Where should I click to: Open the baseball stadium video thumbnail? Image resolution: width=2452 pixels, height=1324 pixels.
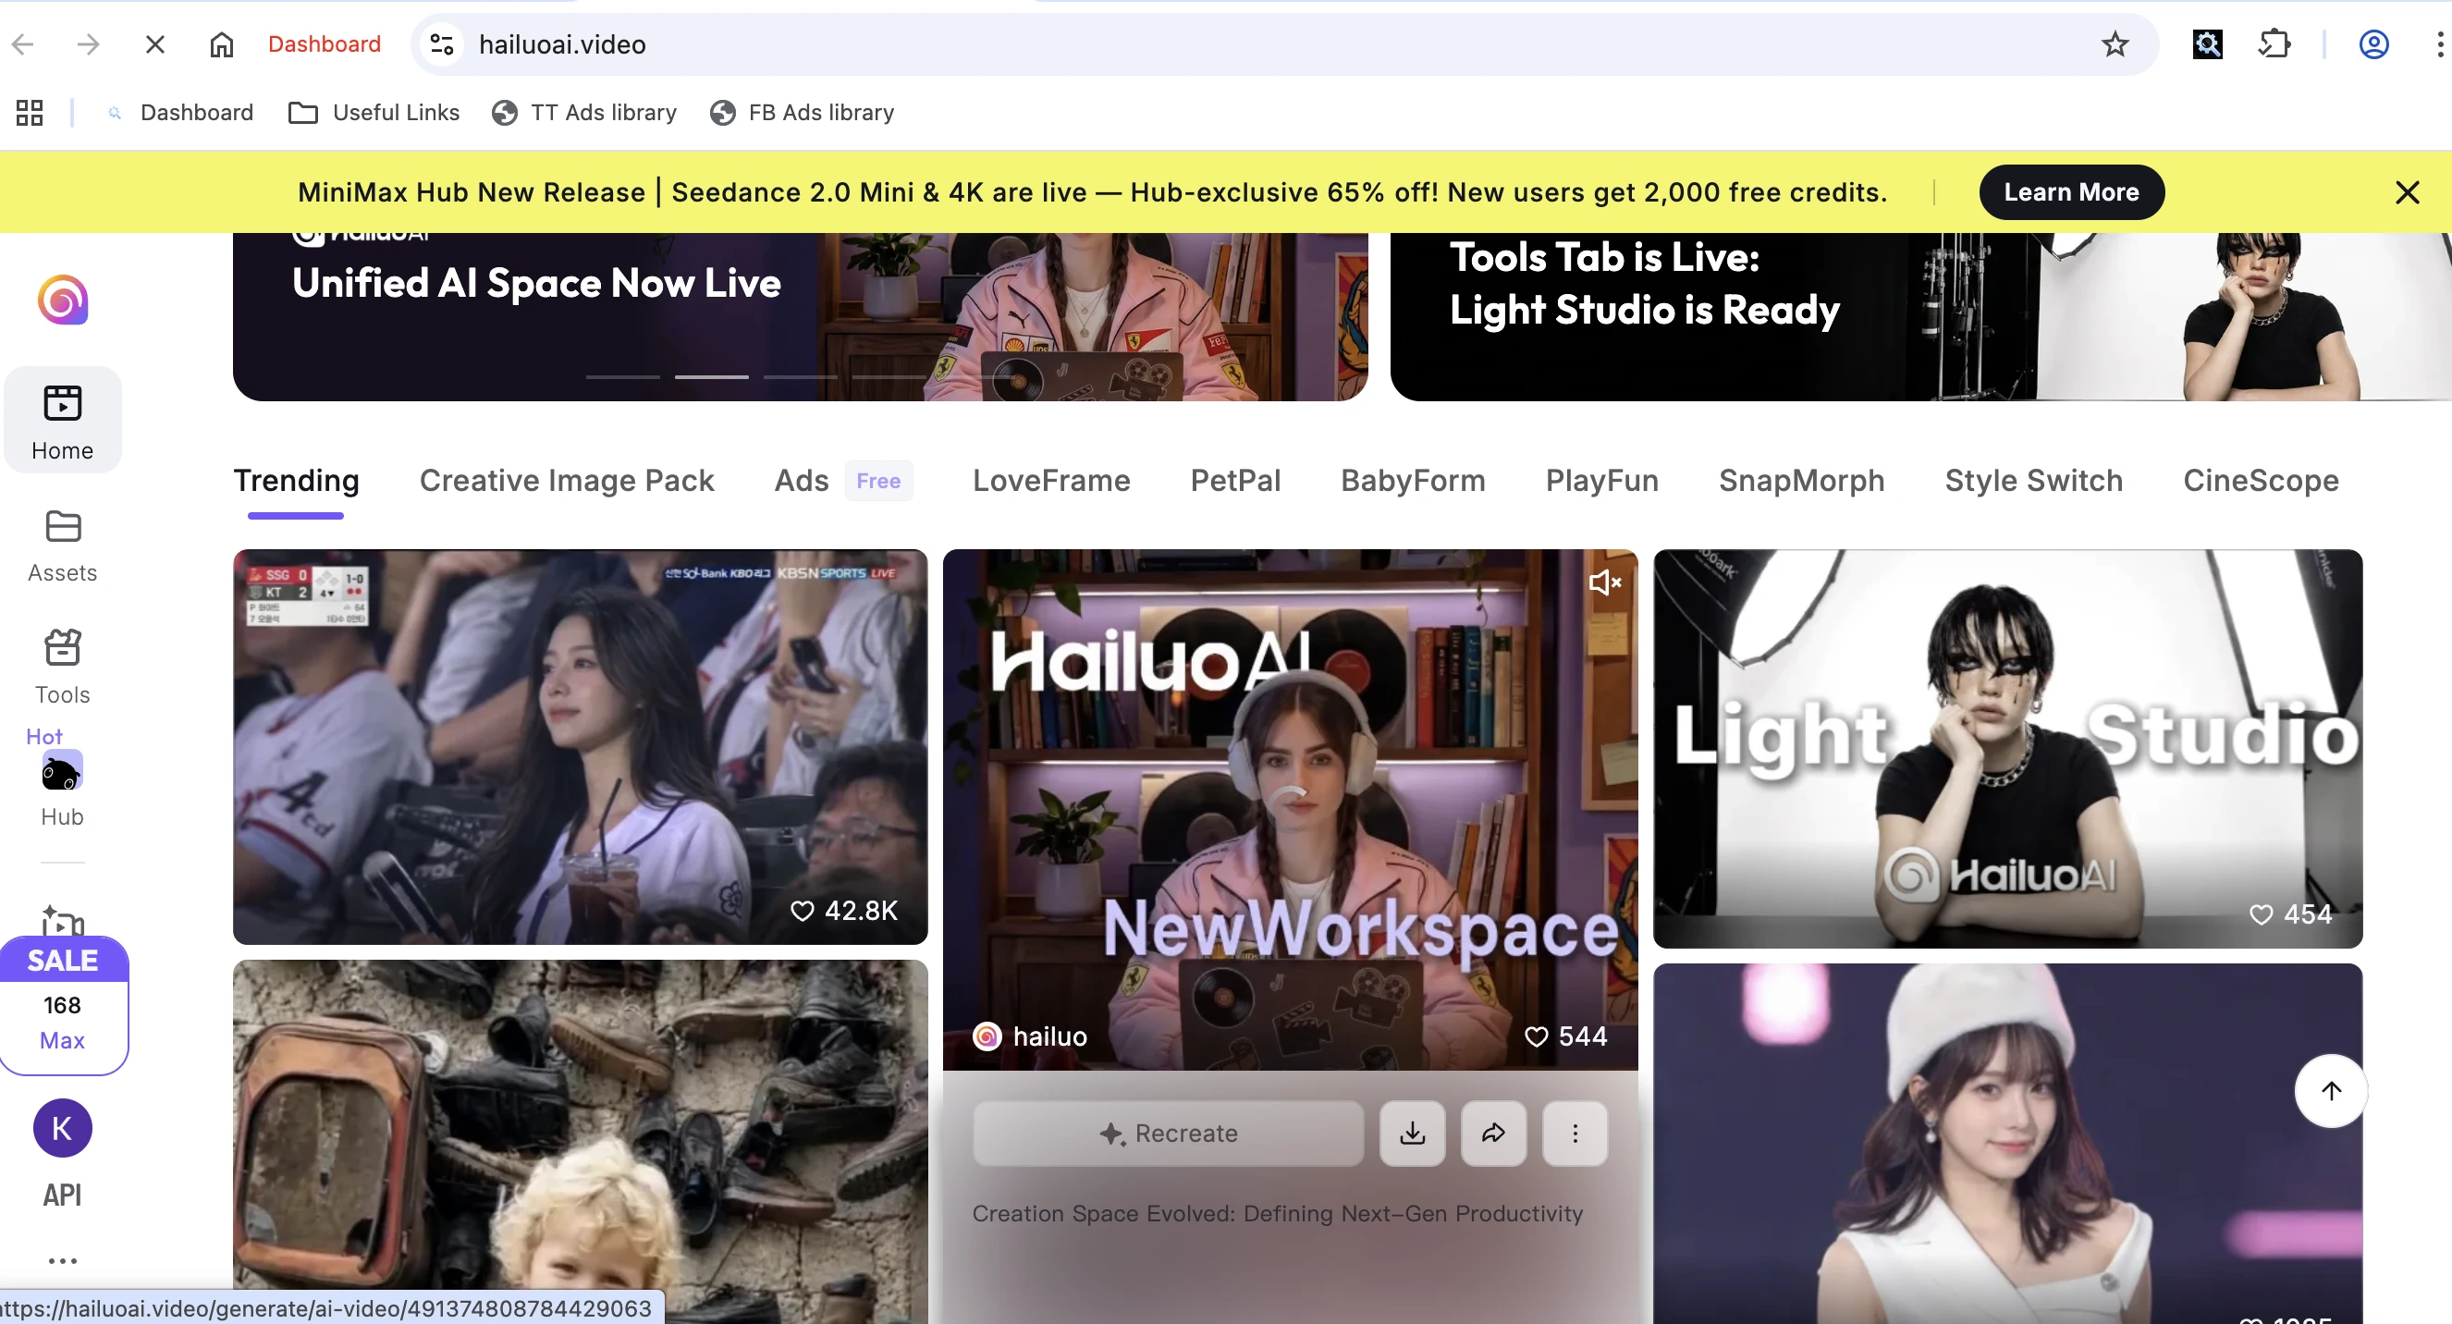click(x=580, y=746)
